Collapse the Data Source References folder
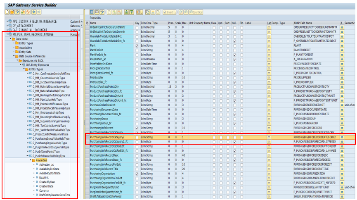357x200 pixels. pyautogui.click(x=14, y=56)
